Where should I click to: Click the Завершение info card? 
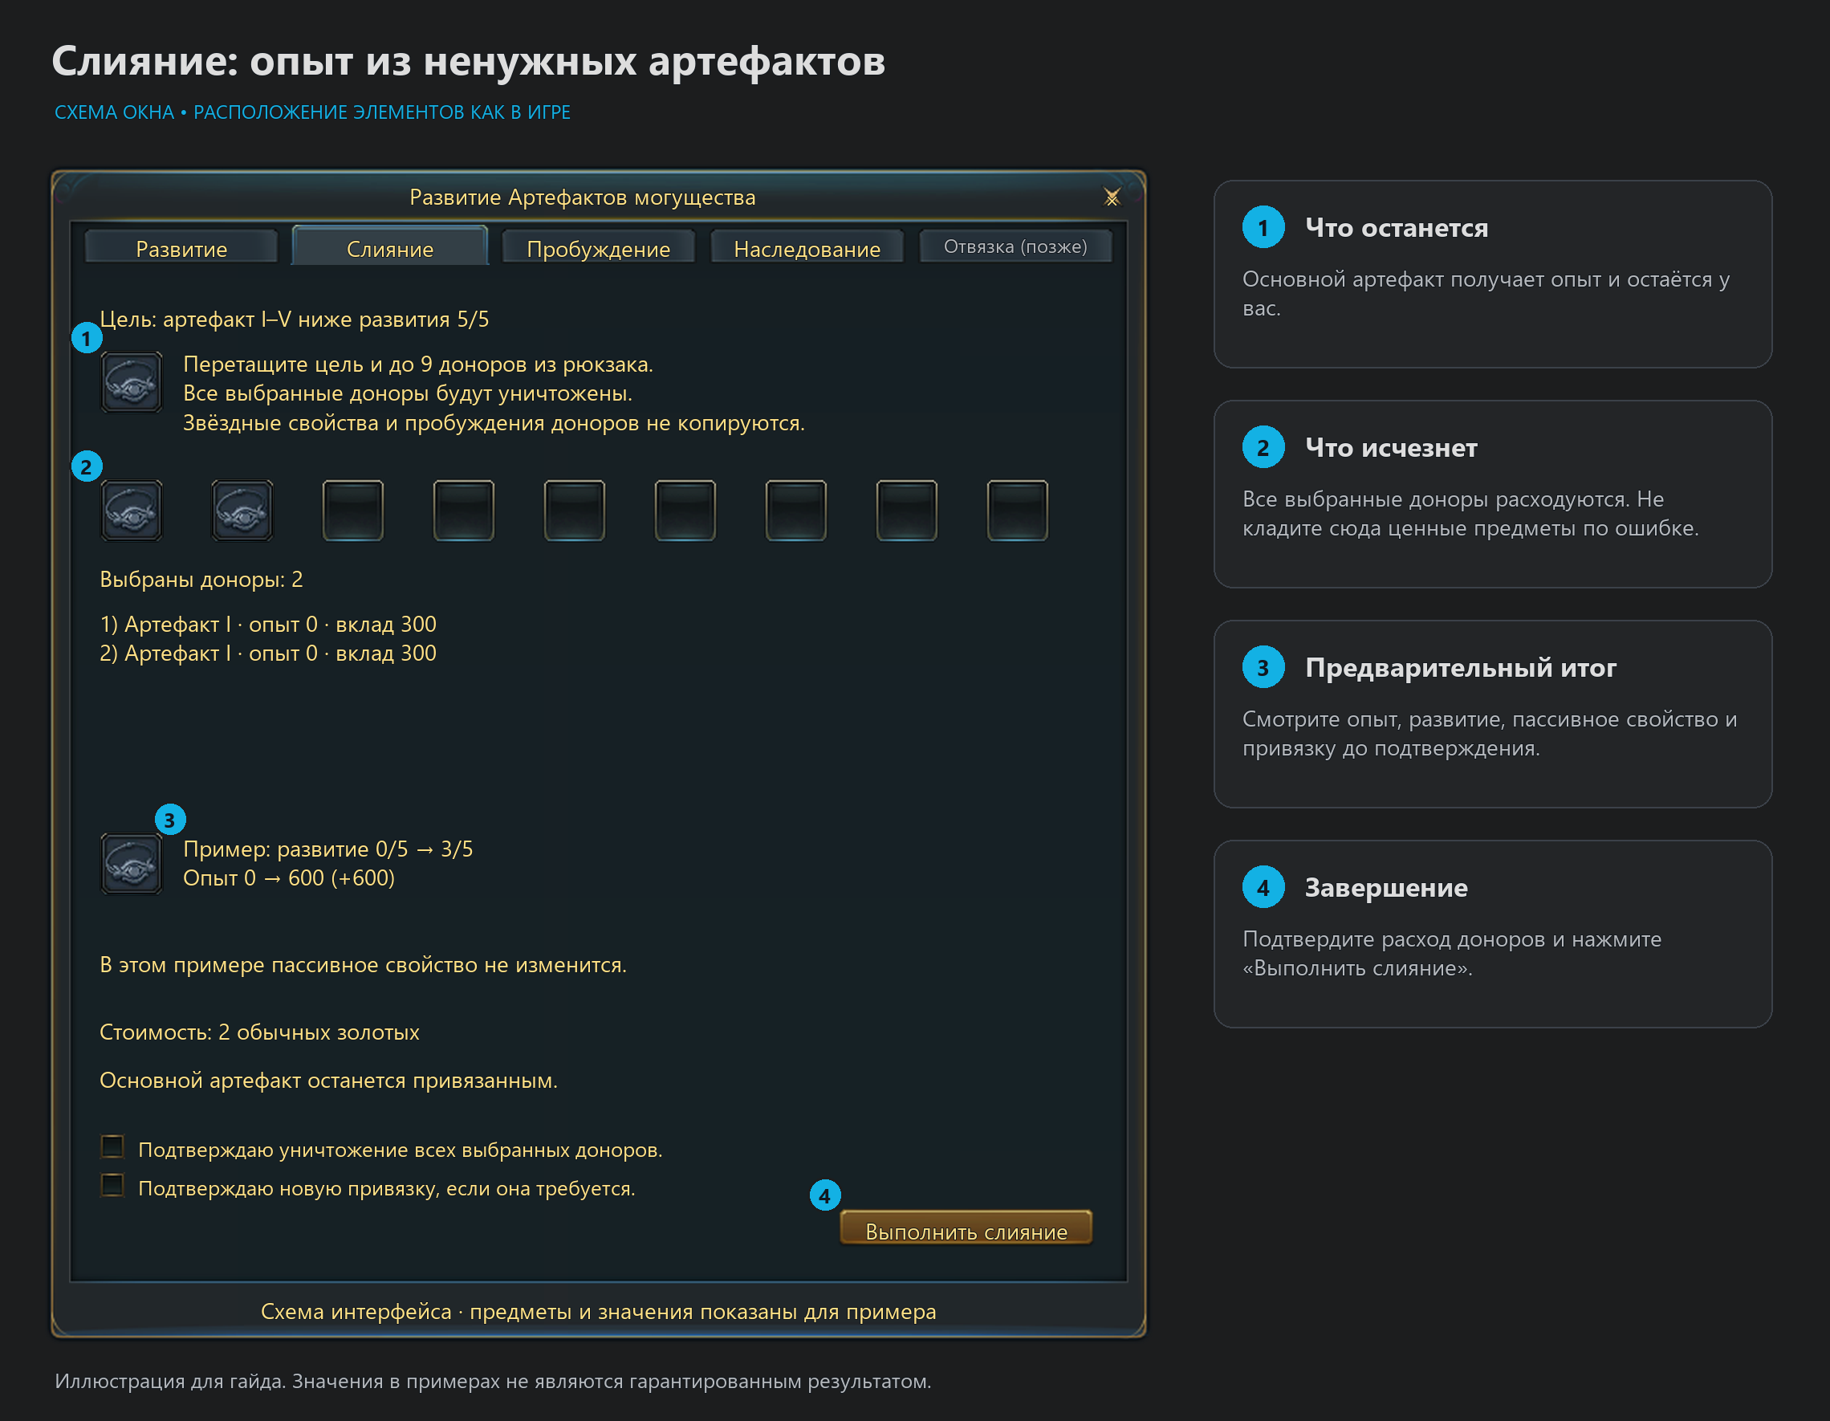(x=1492, y=934)
